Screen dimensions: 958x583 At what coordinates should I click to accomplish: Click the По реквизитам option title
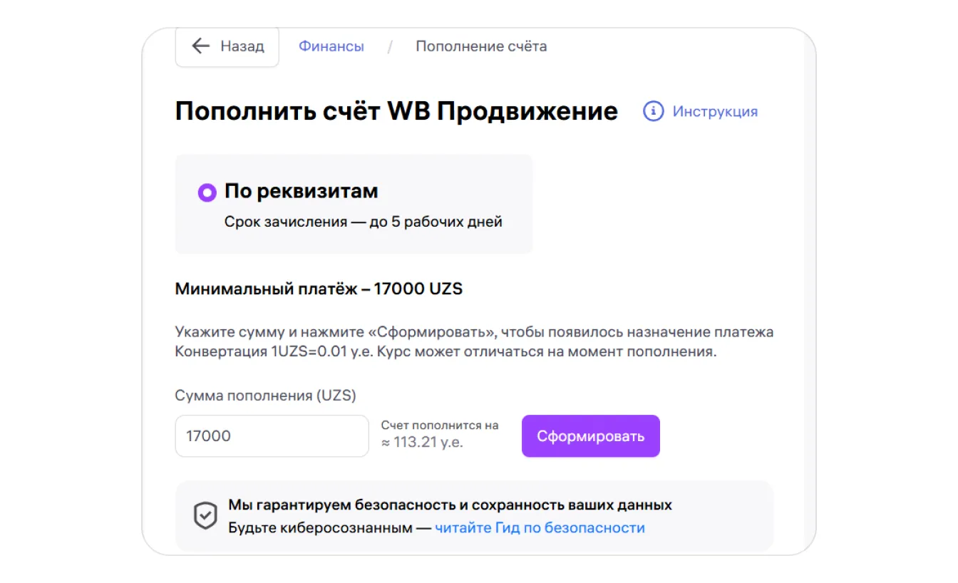click(301, 191)
